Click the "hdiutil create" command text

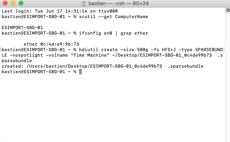click(98, 50)
